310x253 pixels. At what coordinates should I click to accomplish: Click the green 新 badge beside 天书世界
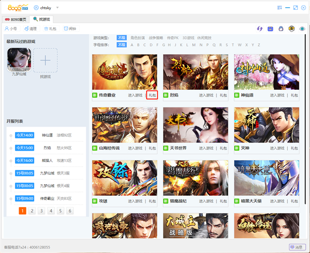pyautogui.click(x=166, y=148)
